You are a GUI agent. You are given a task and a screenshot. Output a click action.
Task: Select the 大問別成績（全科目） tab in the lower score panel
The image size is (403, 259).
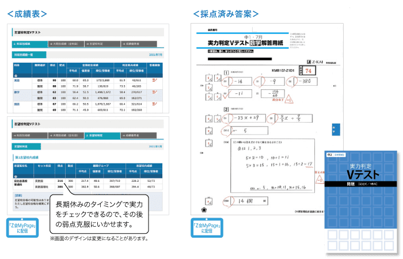click(66, 135)
